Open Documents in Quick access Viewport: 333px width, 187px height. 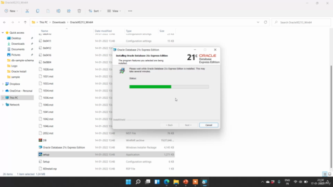click(18, 49)
